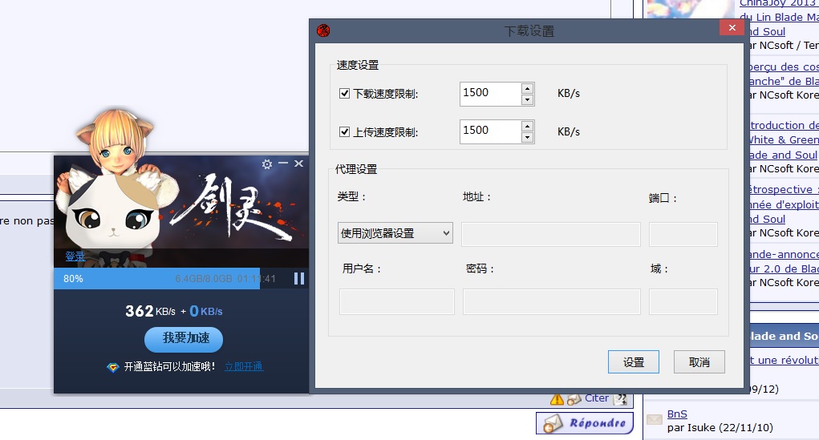Click the blue diamond icon

pyautogui.click(x=113, y=367)
